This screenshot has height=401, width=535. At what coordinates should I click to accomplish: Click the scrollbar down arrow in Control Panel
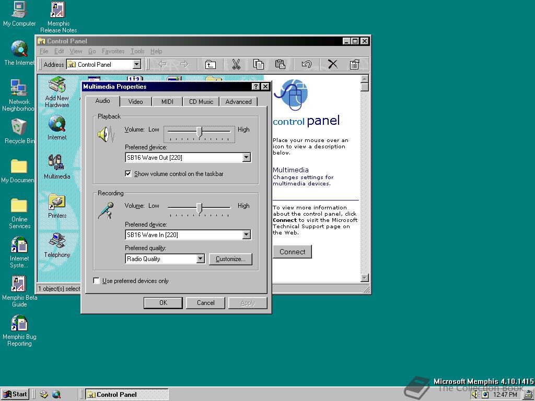(x=364, y=278)
